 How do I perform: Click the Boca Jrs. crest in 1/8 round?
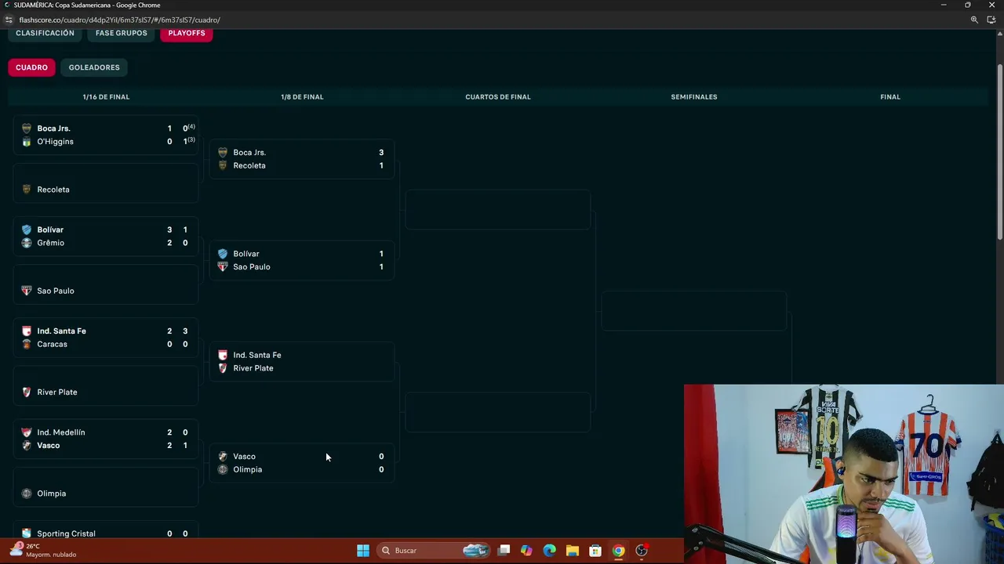(x=223, y=153)
